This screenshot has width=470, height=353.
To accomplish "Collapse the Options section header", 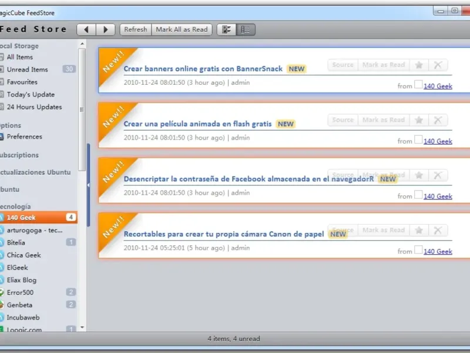I will pos(11,125).
